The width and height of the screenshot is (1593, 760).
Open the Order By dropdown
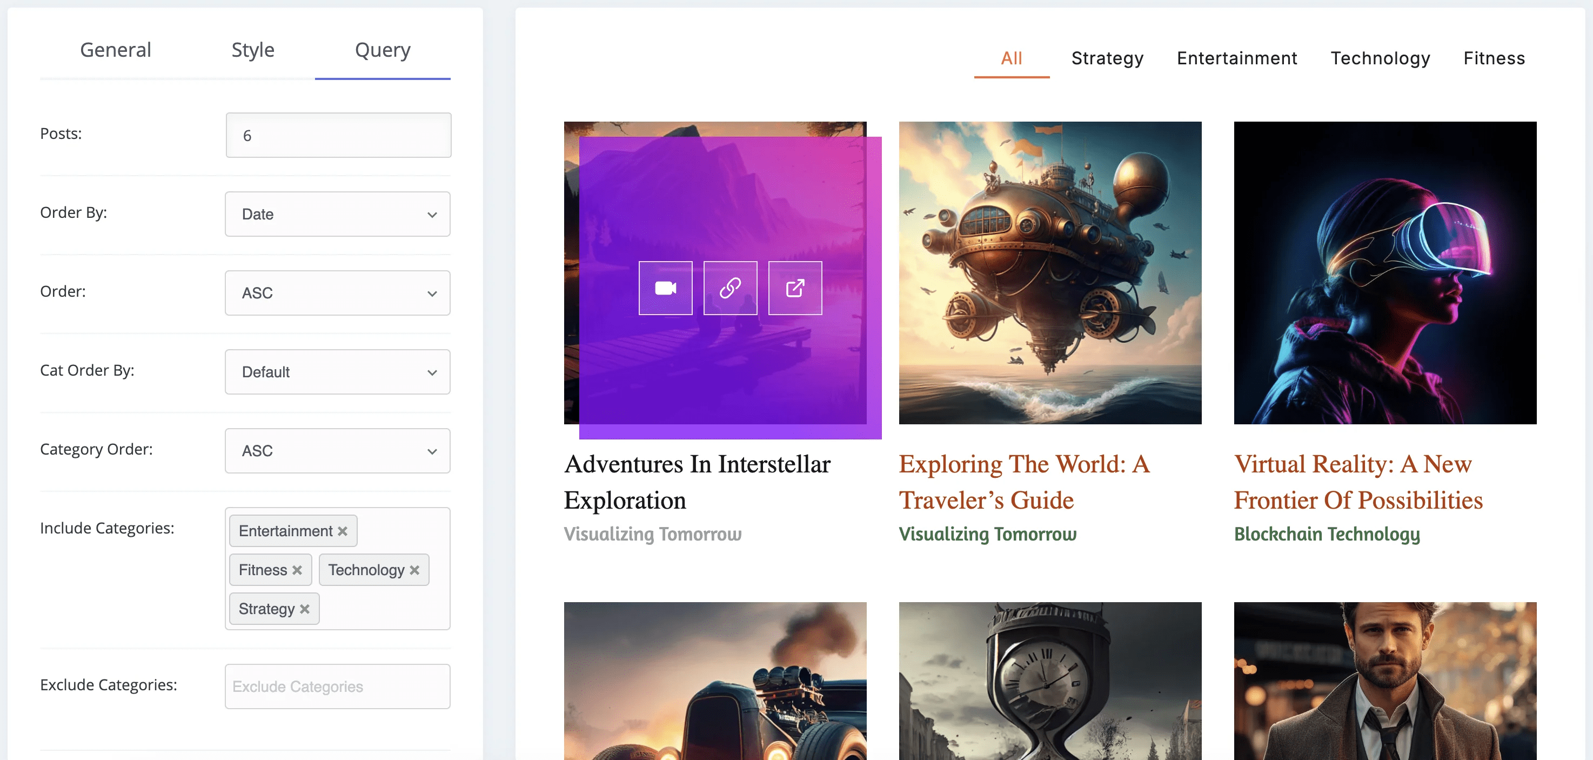pyautogui.click(x=338, y=214)
